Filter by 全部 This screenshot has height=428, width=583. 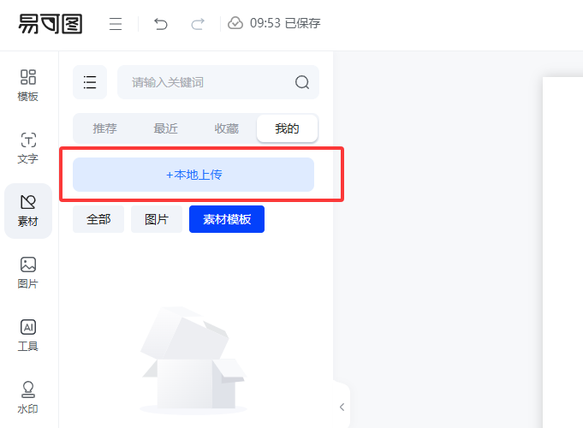pyautogui.click(x=98, y=219)
